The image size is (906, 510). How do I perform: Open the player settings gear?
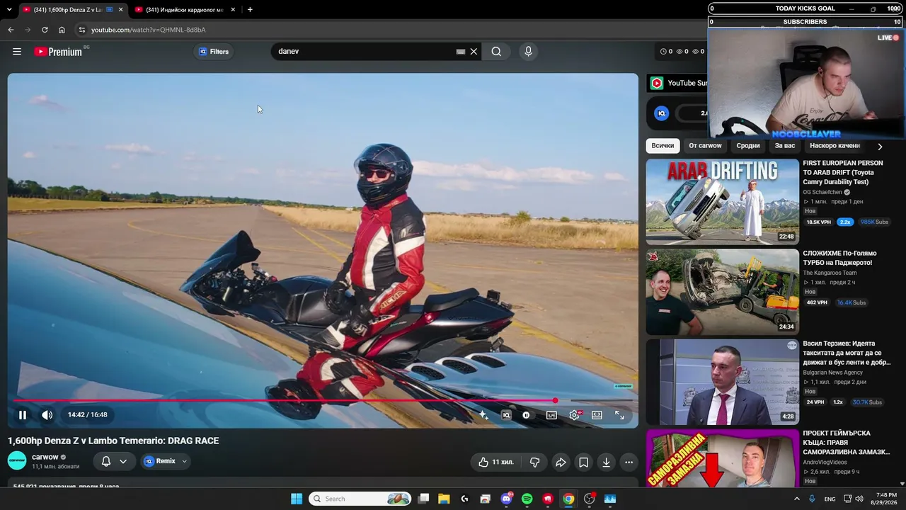click(x=574, y=415)
